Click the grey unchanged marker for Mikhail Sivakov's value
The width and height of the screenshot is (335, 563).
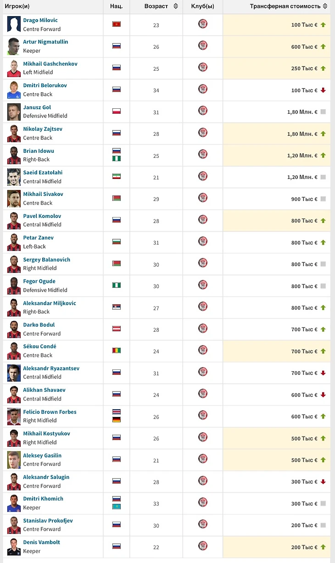[323, 199]
